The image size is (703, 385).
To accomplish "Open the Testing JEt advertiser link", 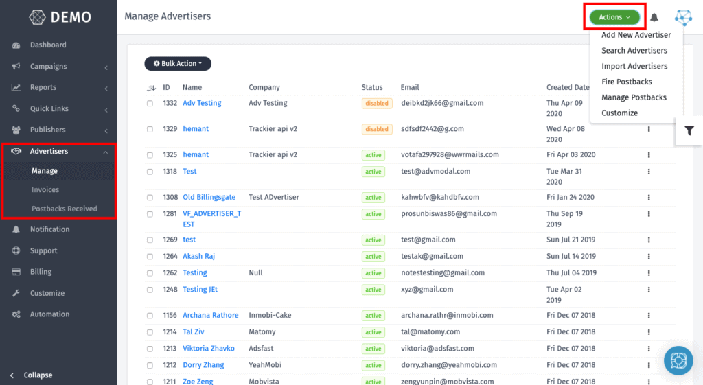I will 200,290.
